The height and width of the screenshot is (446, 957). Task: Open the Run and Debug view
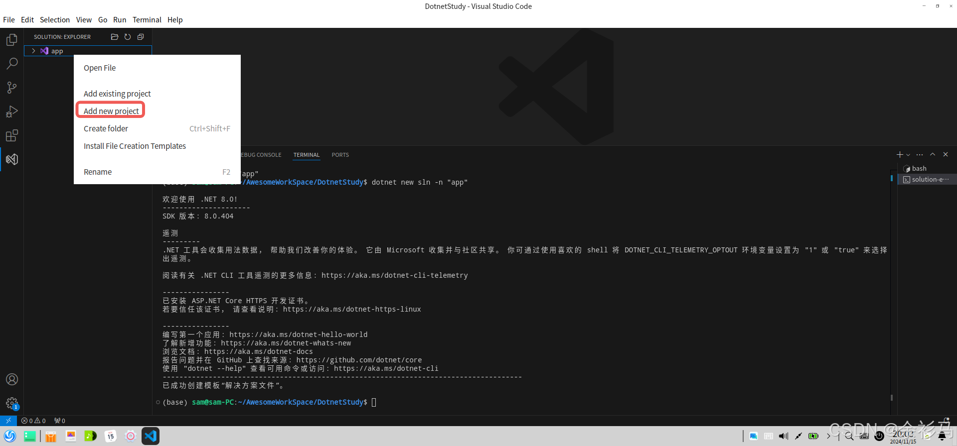(12, 111)
